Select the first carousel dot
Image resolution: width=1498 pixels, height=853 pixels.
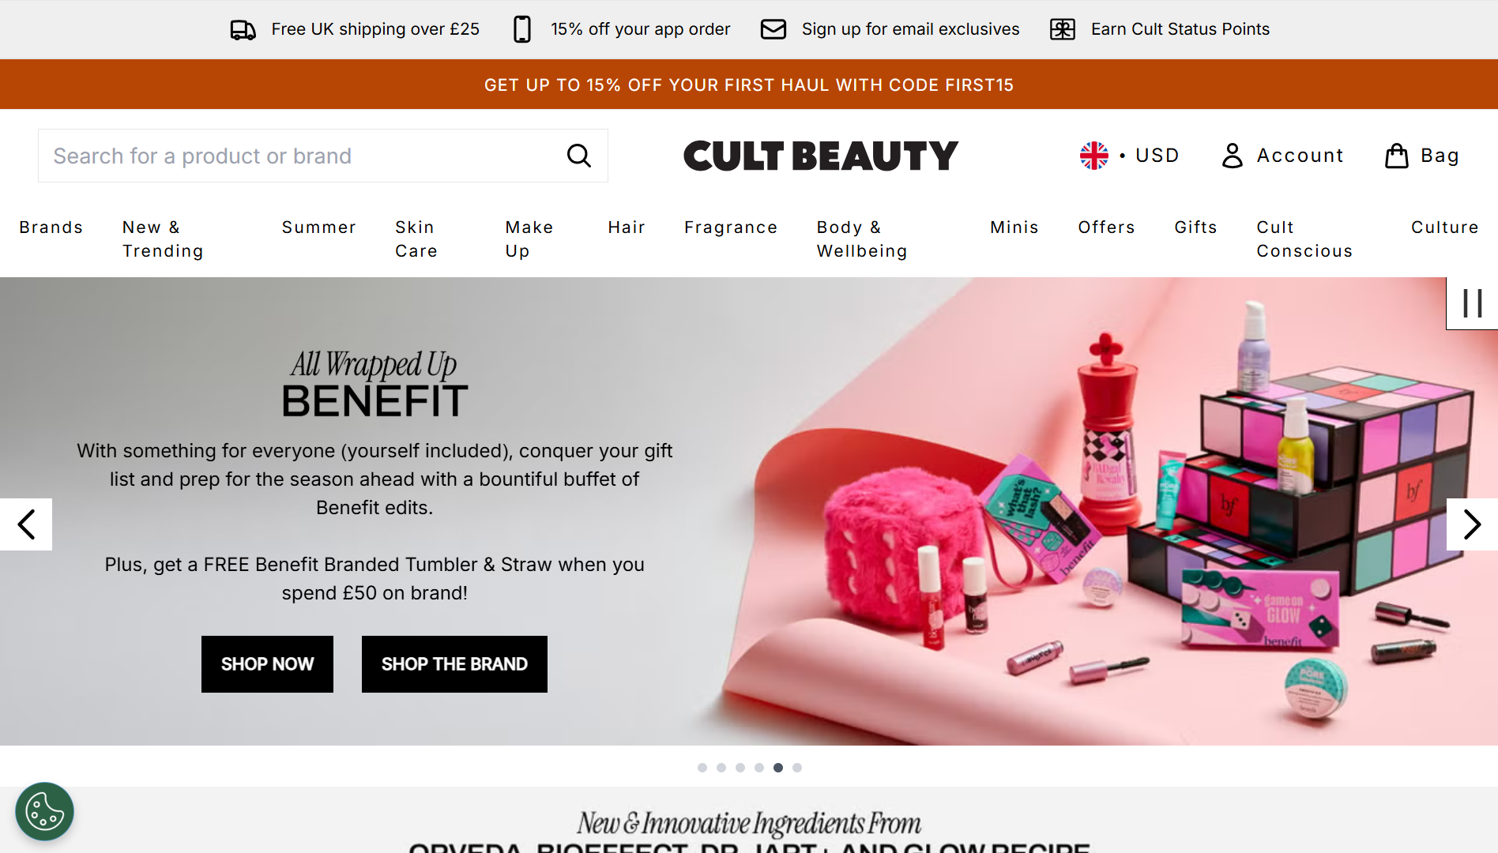click(702, 768)
